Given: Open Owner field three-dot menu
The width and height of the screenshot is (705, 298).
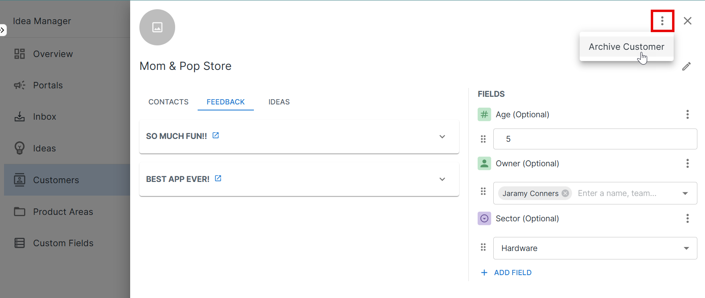Looking at the screenshot, I should 687,163.
